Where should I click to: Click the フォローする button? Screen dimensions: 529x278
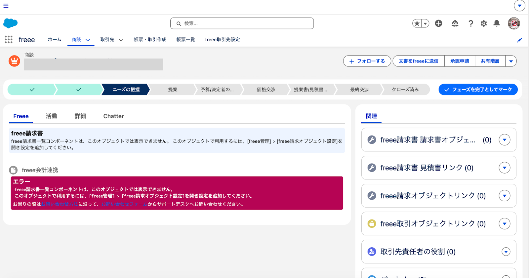367,61
